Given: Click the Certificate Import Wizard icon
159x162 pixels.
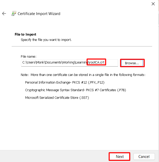Looking at the screenshot, I should [14, 13].
